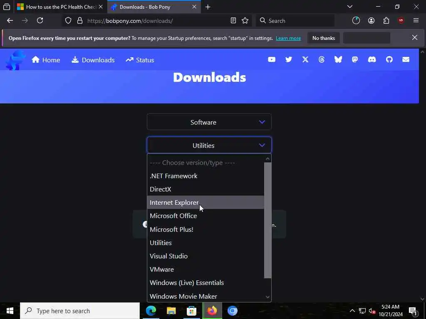Click the site padlock icon

(x=79, y=21)
